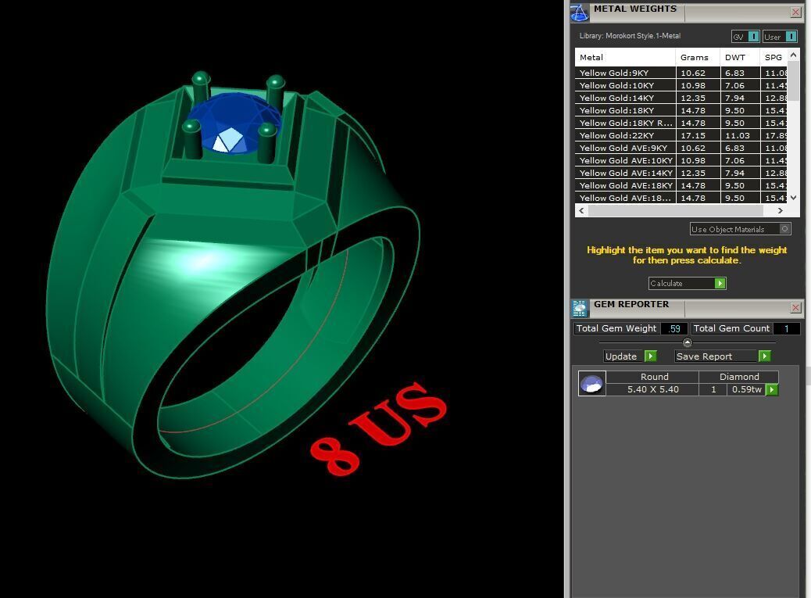
Task: Click the round gem thumbnail in report
Action: (x=591, y=384)
